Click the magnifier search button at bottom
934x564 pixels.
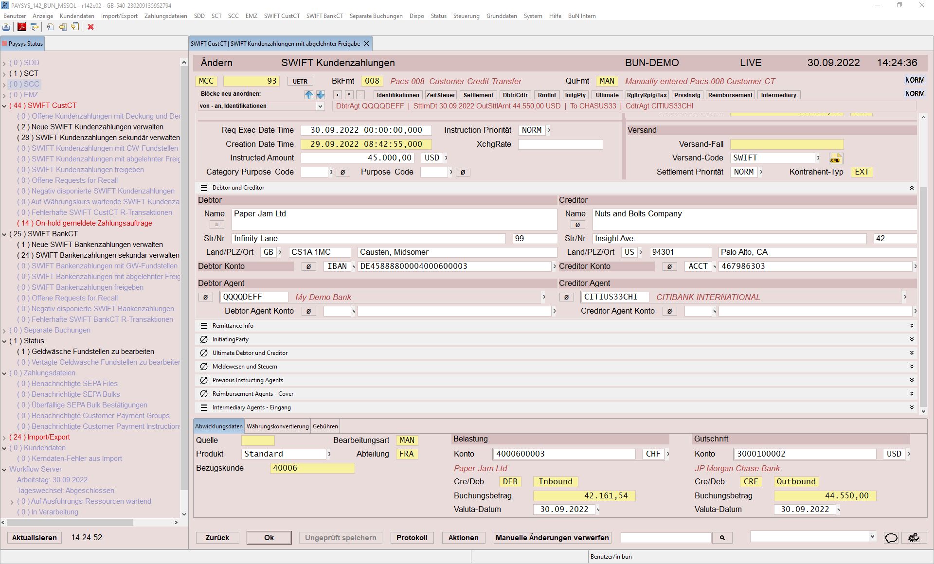pos(722,538)
